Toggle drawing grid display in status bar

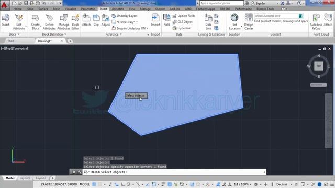pyautogui.click(x=94, y=184)
